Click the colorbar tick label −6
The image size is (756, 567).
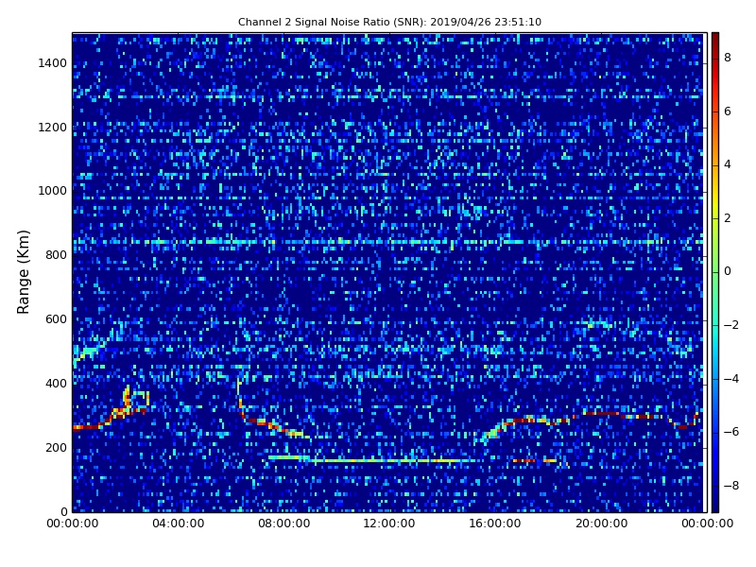[731, 432]
